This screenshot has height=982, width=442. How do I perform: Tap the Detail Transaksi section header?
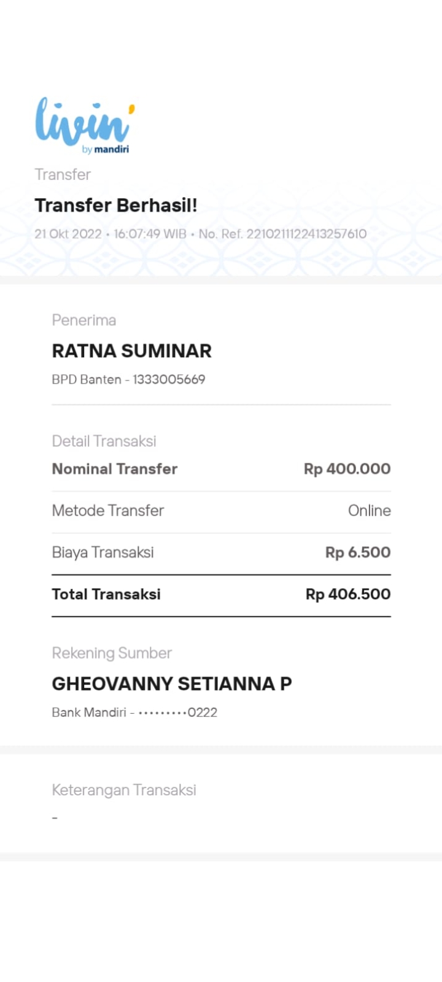coord(104,441)
